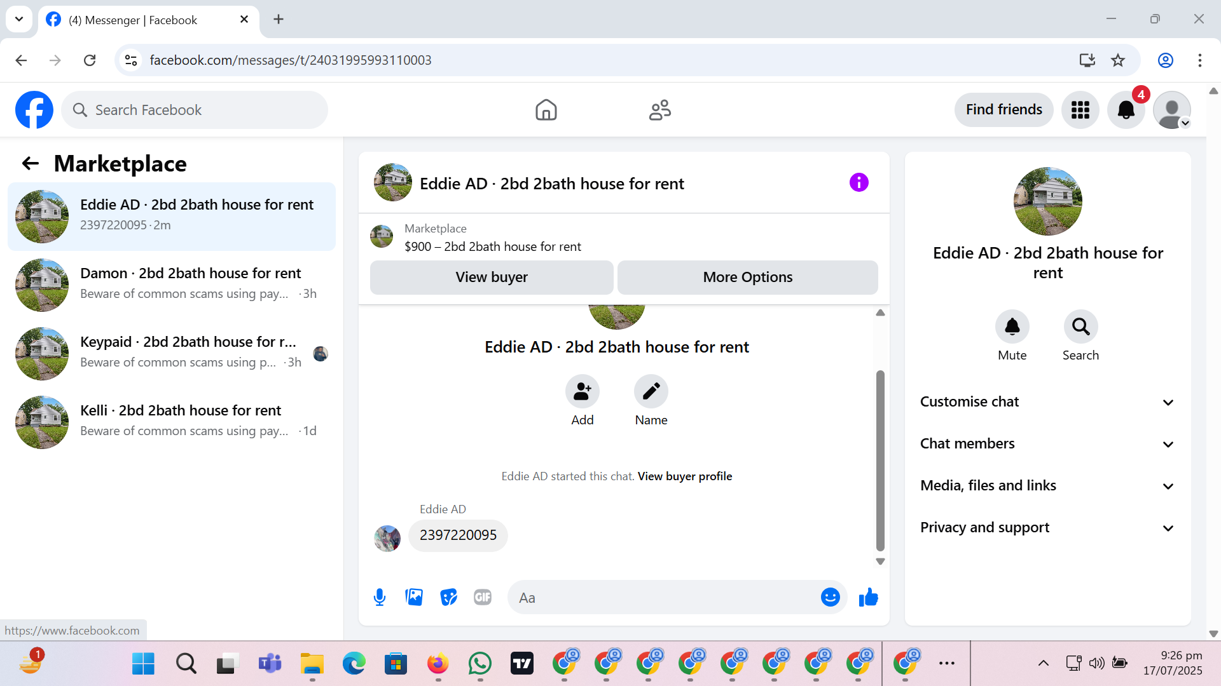Choose a sticker icon
Image resolution: width=1221 pixels, height=686 pixels.
(448, 598)
